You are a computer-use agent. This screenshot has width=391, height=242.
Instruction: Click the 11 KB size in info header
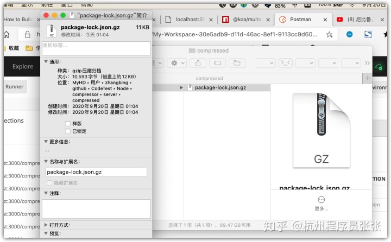pyautogui.click(x=143, y=27)
